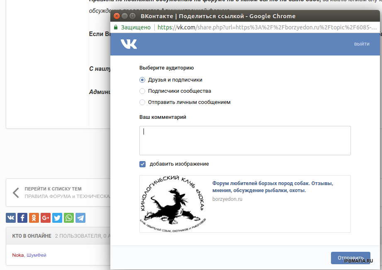Open user profile 'Noka' in online list

[18, 255]
